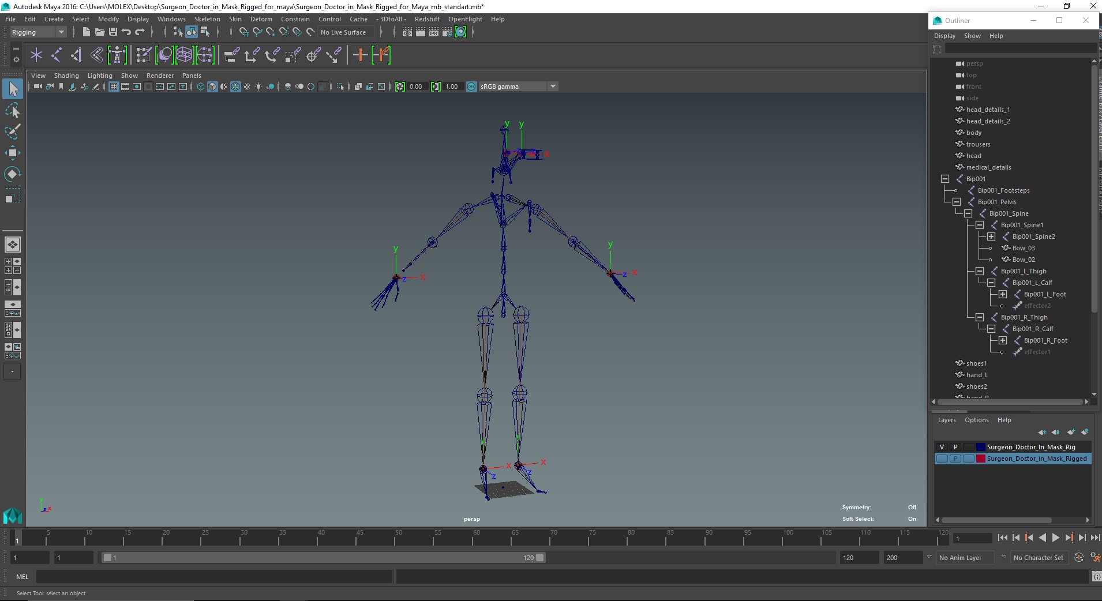Screen dimensions: 1102x601
Task: Click the Save Scene disk icon
Action: click(113, 32)
